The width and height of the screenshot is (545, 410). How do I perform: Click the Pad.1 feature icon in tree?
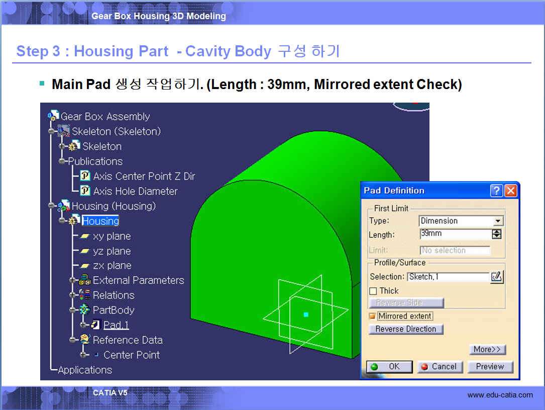pos(96,325)
